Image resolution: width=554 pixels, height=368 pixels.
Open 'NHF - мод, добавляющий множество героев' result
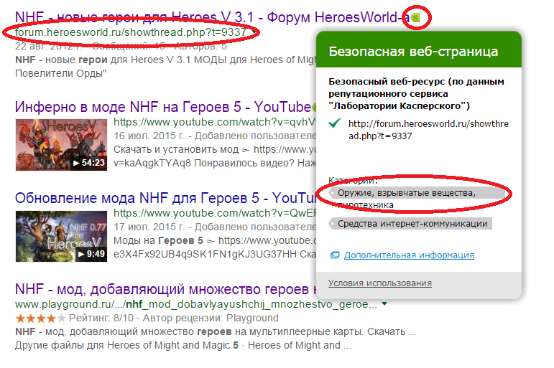pos(165,289)
